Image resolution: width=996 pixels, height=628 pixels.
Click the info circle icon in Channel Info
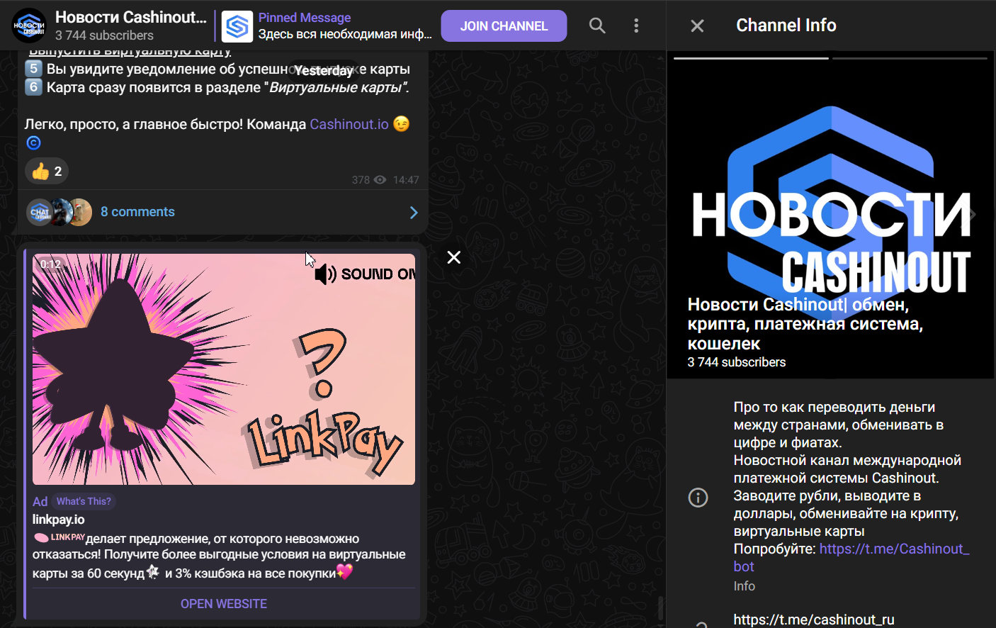pyautogui.click(x=698, y=498)
